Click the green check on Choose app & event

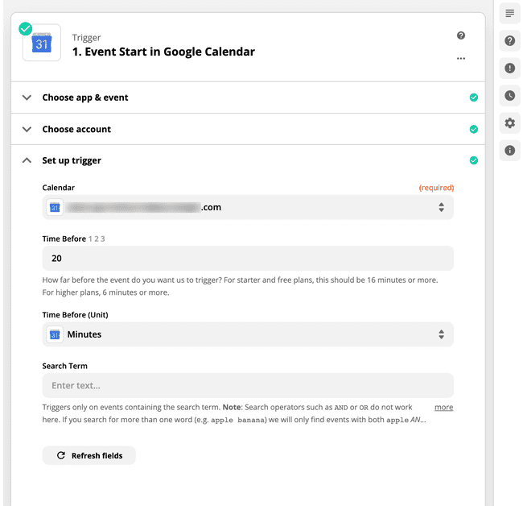point(473,97)
